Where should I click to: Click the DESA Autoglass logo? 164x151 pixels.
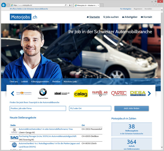[x=138, y=93]
